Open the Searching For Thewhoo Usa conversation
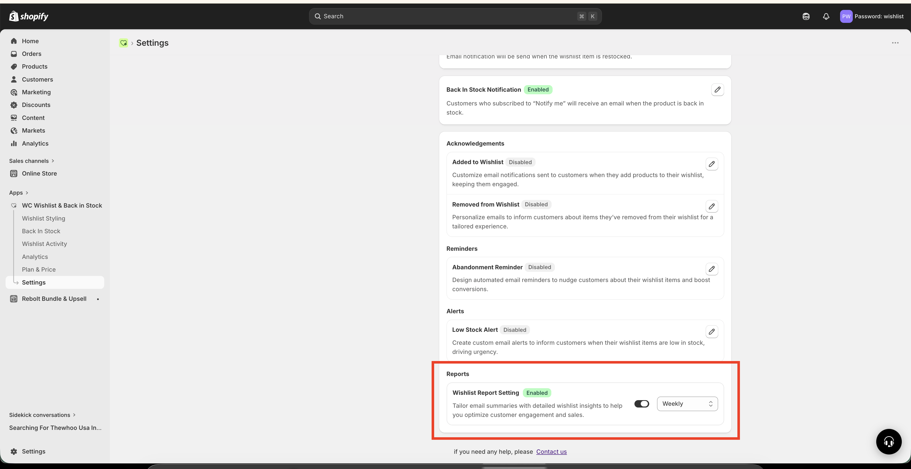This screenshot has width=911, height=469. (x=55, y=428)
